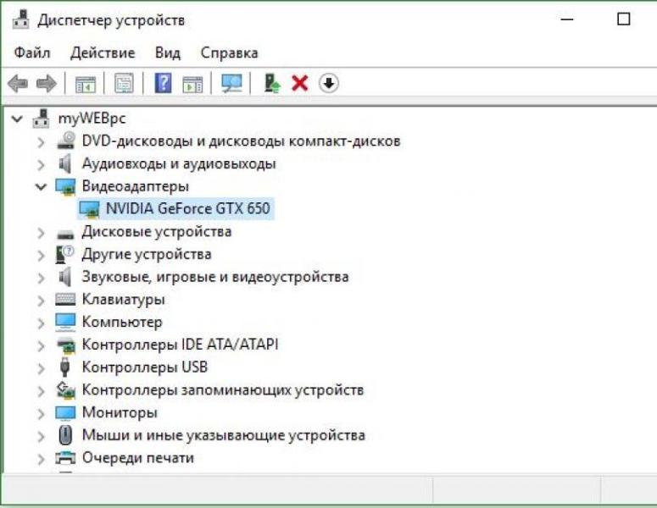657x508 pixels.
Task: Click the Мониторы monitor icon
Action: [x=66, y=412]
